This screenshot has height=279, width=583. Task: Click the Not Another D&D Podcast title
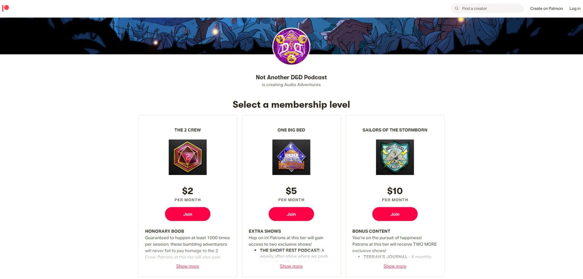(291, 77)
